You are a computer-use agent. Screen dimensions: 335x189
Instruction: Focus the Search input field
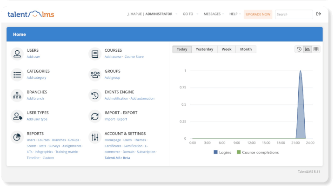(294, 14)
